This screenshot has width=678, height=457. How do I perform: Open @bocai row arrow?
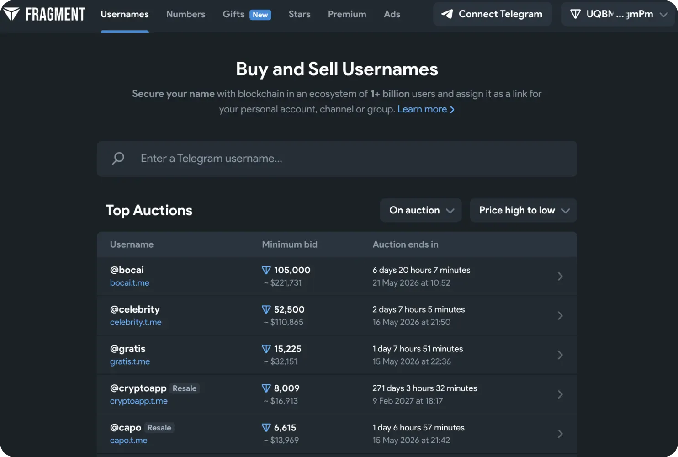(x=560, y=276)
